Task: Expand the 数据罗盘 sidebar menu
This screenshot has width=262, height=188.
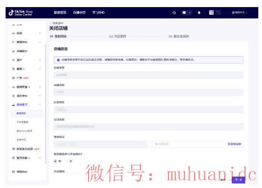Action: pos(40,87)
